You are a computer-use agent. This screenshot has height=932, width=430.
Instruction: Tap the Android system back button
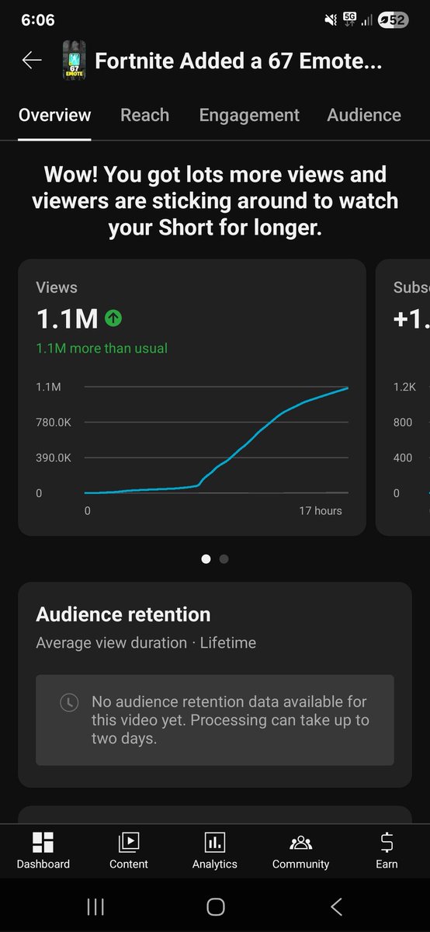point(336,906)
